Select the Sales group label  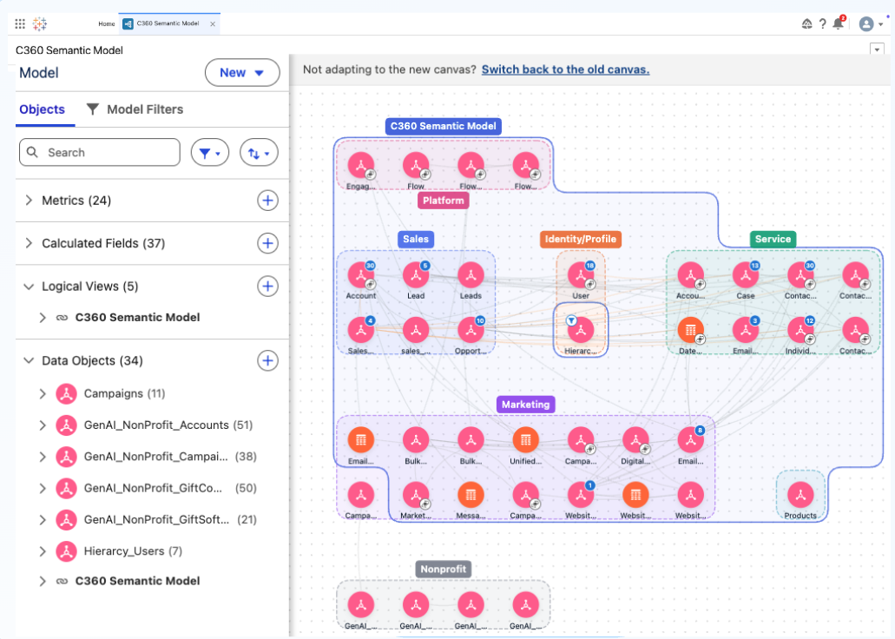(x=416, y=240)
